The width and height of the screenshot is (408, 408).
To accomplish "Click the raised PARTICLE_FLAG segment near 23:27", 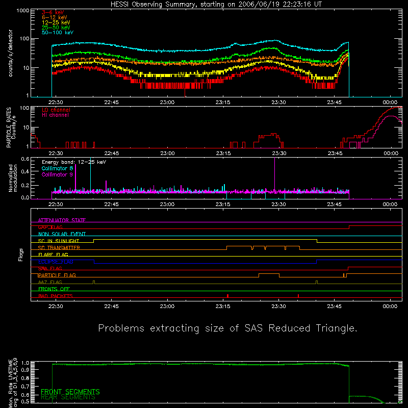I will click(269, 274).
